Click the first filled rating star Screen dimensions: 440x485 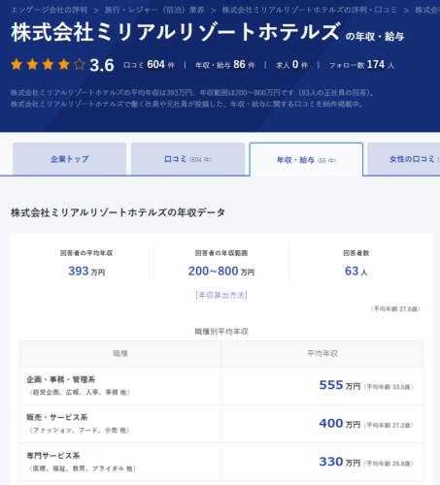click(x=17, y=65)
